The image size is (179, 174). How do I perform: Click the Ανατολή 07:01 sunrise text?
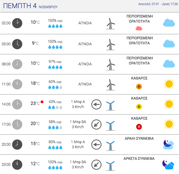coord(149,4)
